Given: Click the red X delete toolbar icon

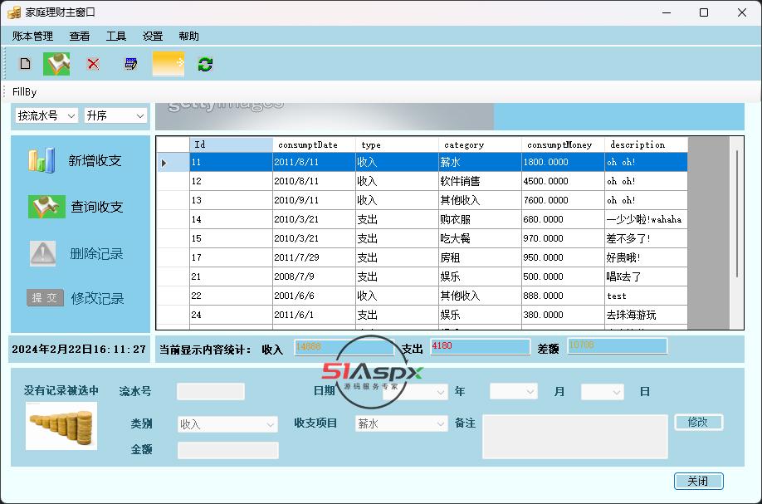Looking at the screenshot, I should [93, 64].
